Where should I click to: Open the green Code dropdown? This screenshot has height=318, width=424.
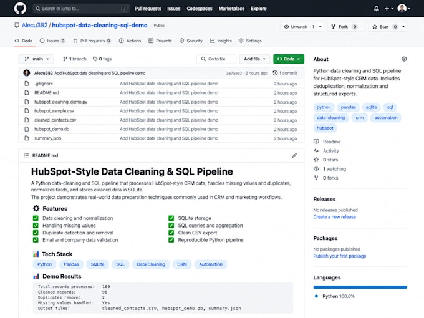289,59
